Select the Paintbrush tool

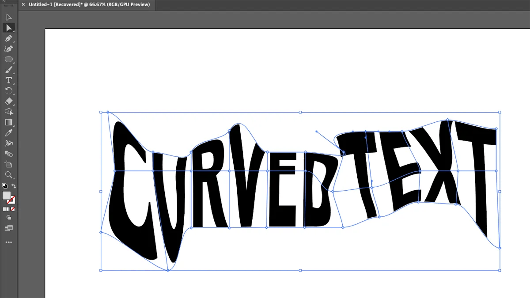click(9, 69)
